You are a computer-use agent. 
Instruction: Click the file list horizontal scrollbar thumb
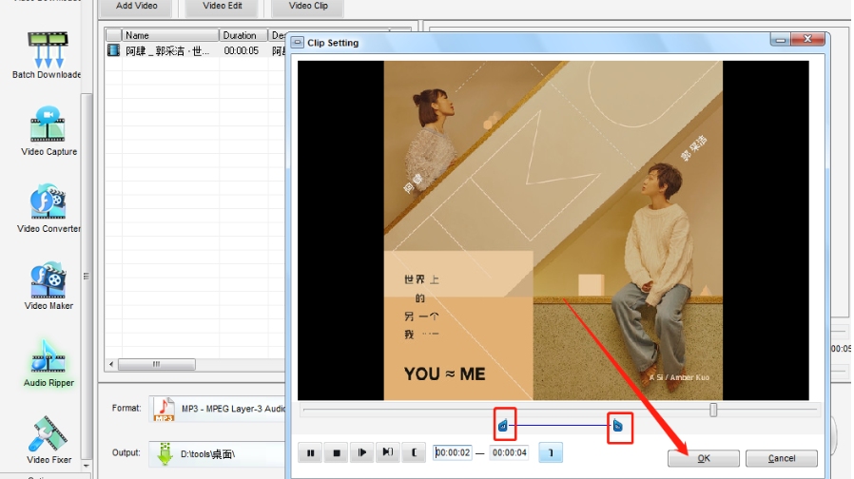(x=157, y=364)
